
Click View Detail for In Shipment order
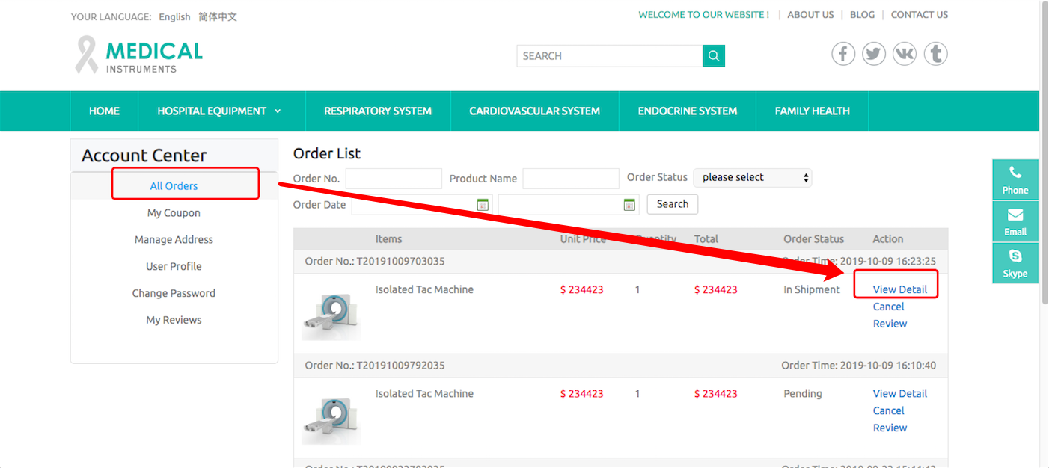(899, 289)
